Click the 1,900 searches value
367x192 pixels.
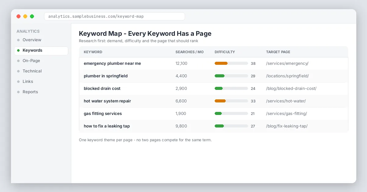pyautogui.click(x=181, y=113)
